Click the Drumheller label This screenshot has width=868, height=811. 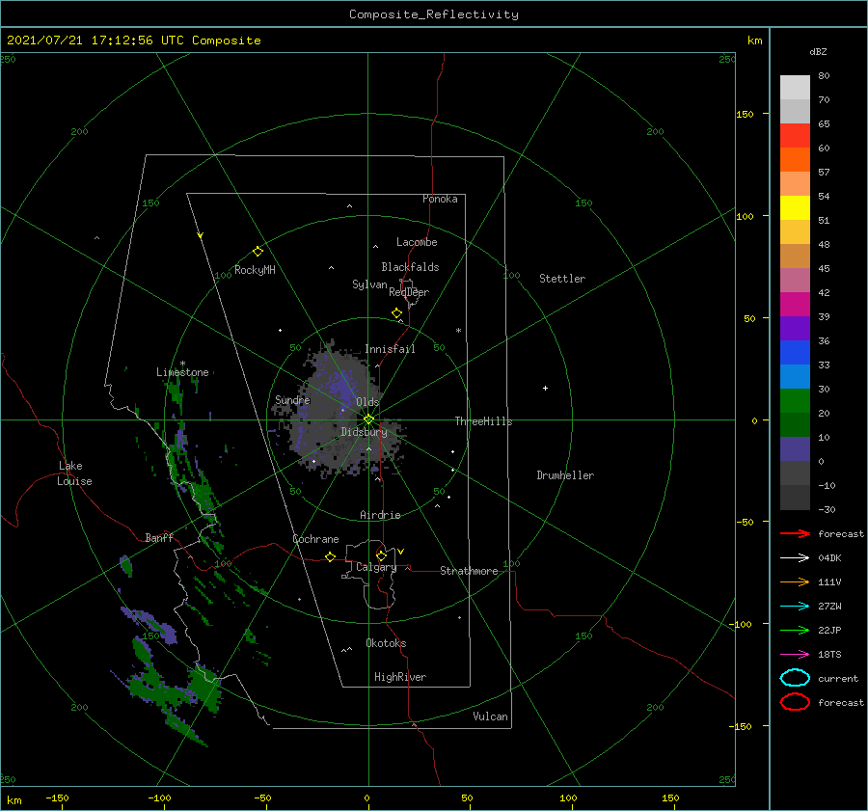565,475
